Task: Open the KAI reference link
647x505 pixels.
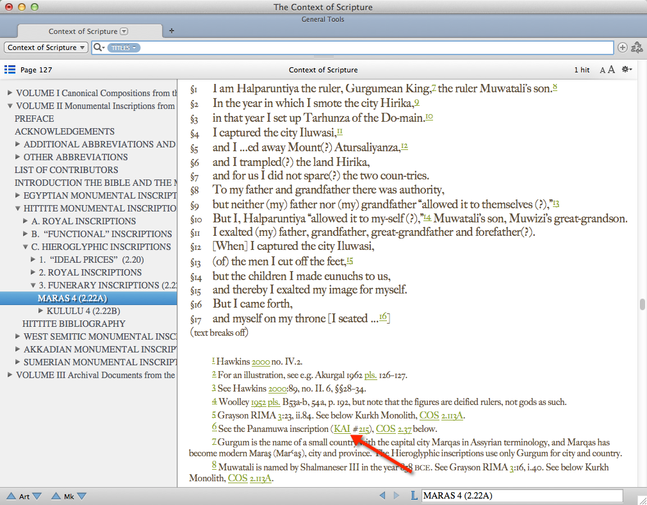Action: coord(342,429)
